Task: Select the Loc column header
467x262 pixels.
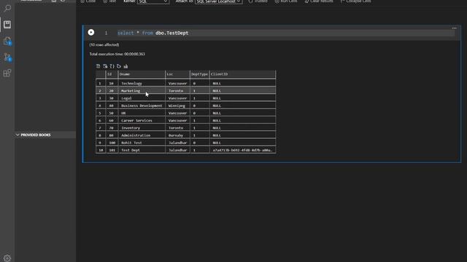Action: [x=177, y=74]
